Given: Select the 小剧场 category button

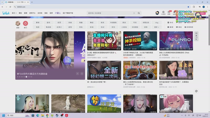Looking at the screenshot, I should [124, 27].
